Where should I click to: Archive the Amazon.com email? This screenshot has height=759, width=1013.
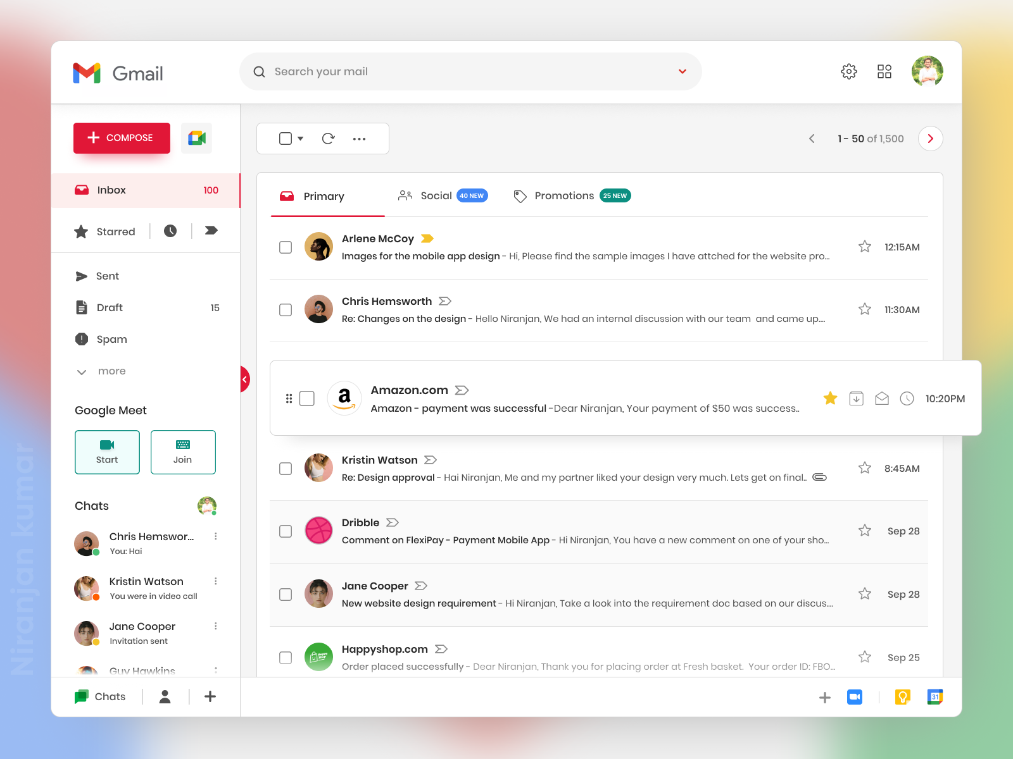tap(856, 398)
